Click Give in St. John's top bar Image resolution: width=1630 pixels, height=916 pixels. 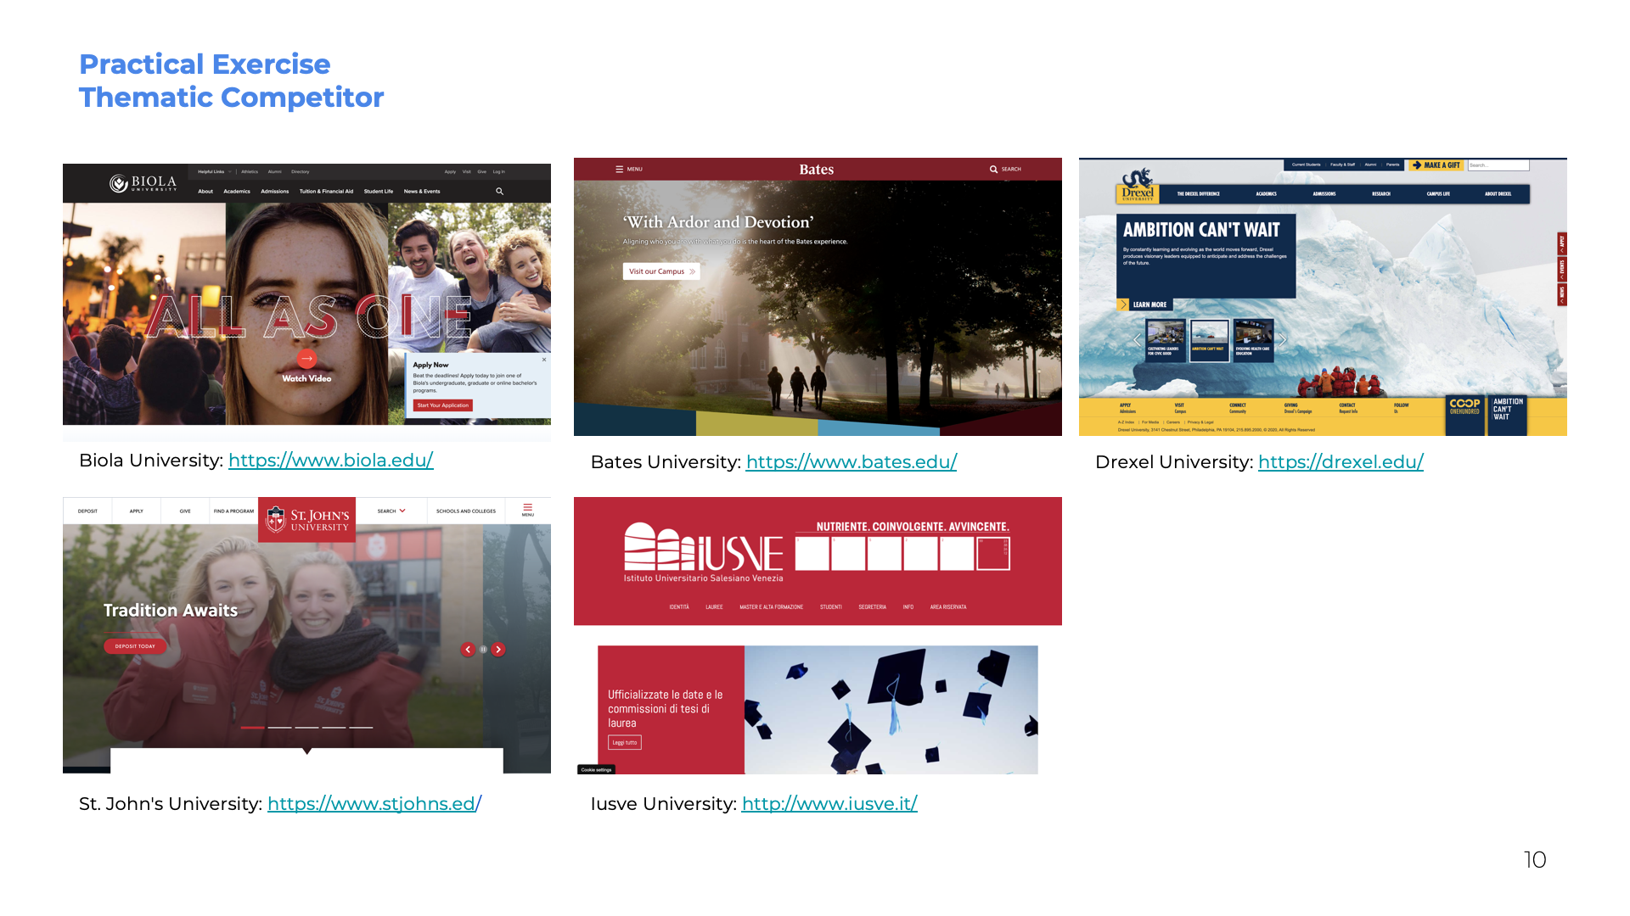pos(185,511)
